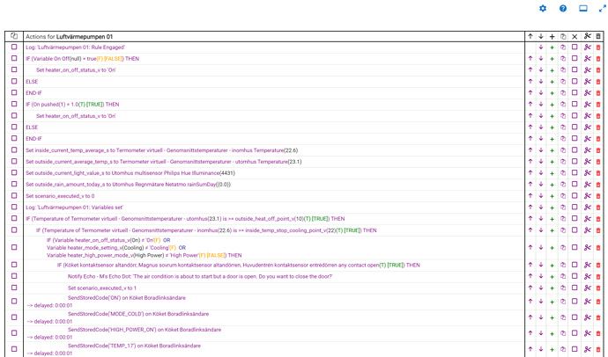
Task: Edit the 'IF (On pushed(1) = 1.0' condition
Action: click(72, 105)
